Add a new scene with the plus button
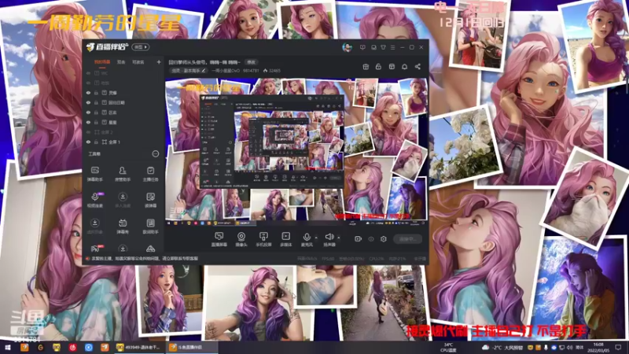Image resolution: width=629 pixels, height=354 pixels. tap(159, 62)
